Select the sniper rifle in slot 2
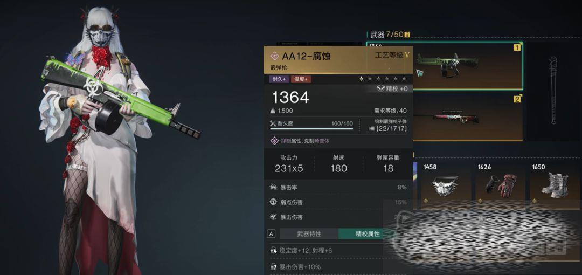Image resolution: width=582 pixels, height=275 pixels. [x=468, y=117]
